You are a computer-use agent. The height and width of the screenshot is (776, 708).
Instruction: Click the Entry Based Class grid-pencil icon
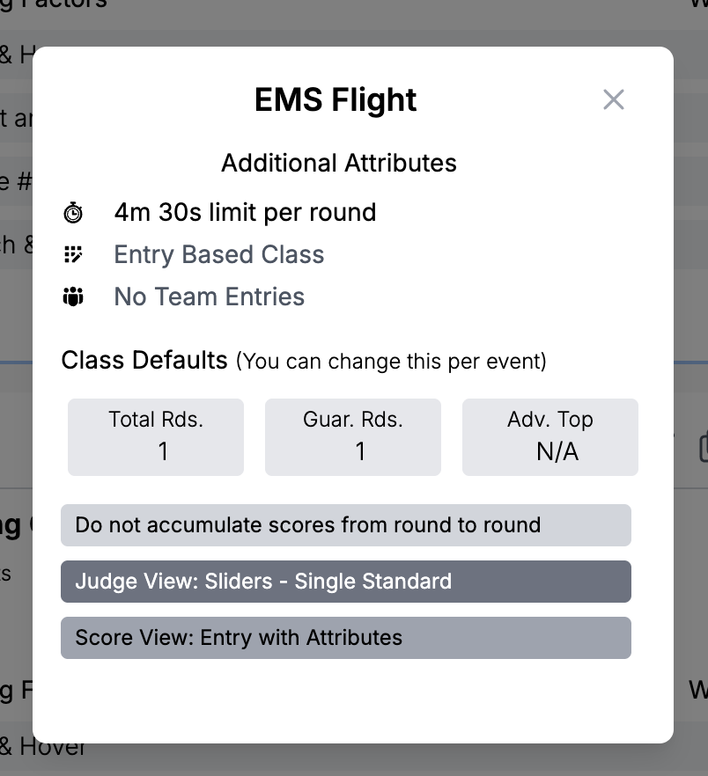pos(73,255)
